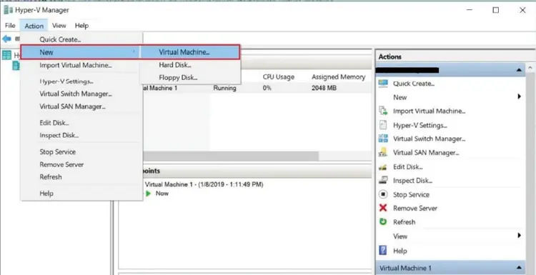Select Import Virtual Machine in Action menu
The width and height of the screenshot is (536, 275).
click(81, 65)
